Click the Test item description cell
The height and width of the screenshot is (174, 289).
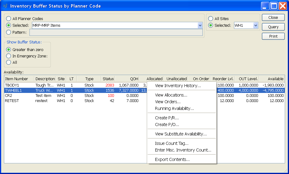43,96
